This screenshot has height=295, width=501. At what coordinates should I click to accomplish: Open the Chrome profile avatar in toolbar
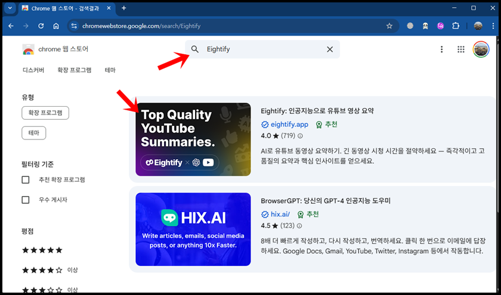point(478,26)
